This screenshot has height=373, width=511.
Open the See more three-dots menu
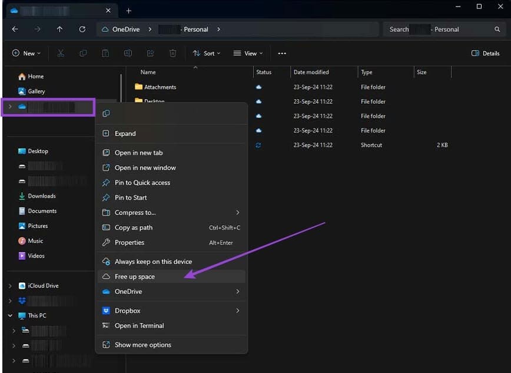click(282, 54)
